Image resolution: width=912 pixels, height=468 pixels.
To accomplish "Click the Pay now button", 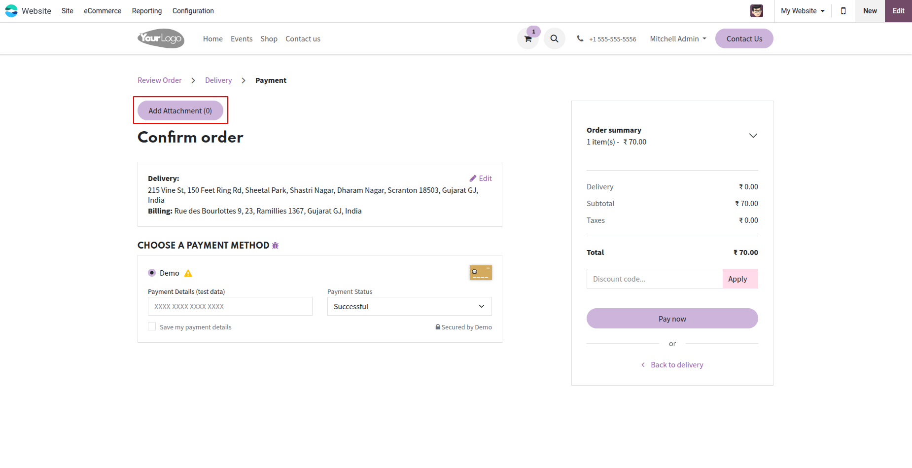I will coord(672,319).
